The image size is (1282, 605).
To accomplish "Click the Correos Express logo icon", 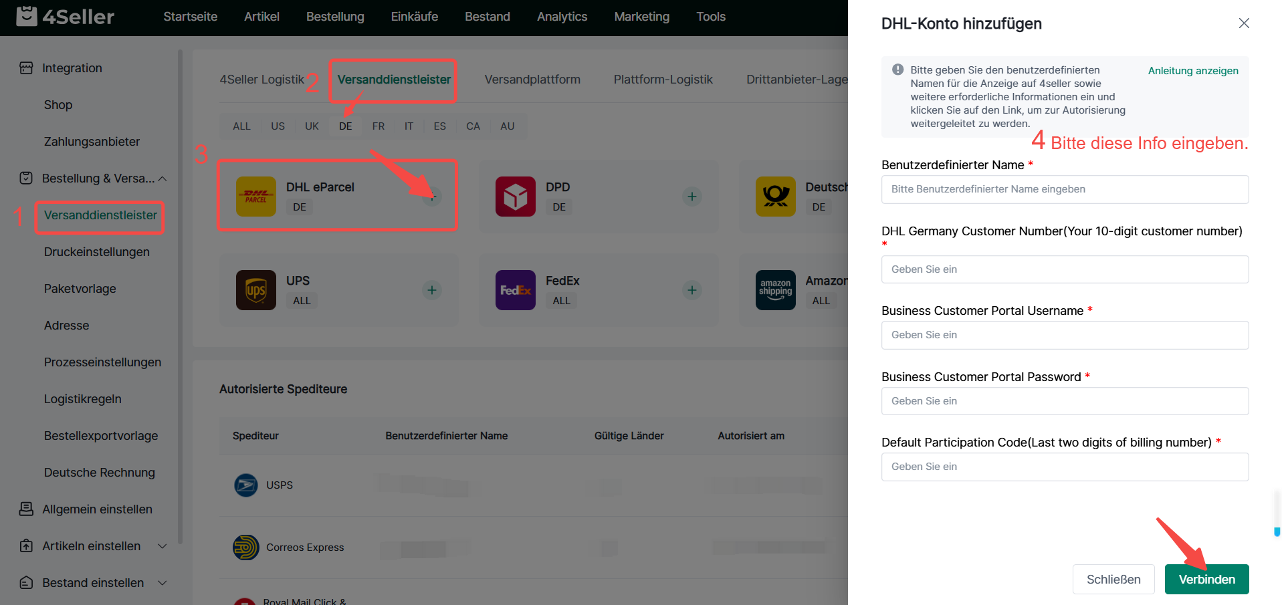I will 245,548.
